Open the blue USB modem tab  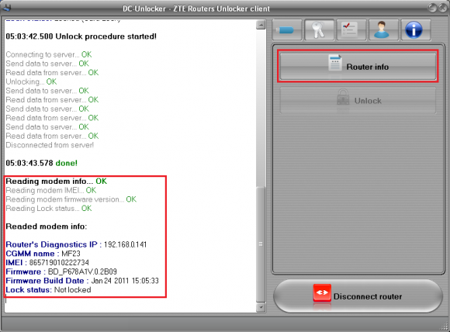(287, 29)
